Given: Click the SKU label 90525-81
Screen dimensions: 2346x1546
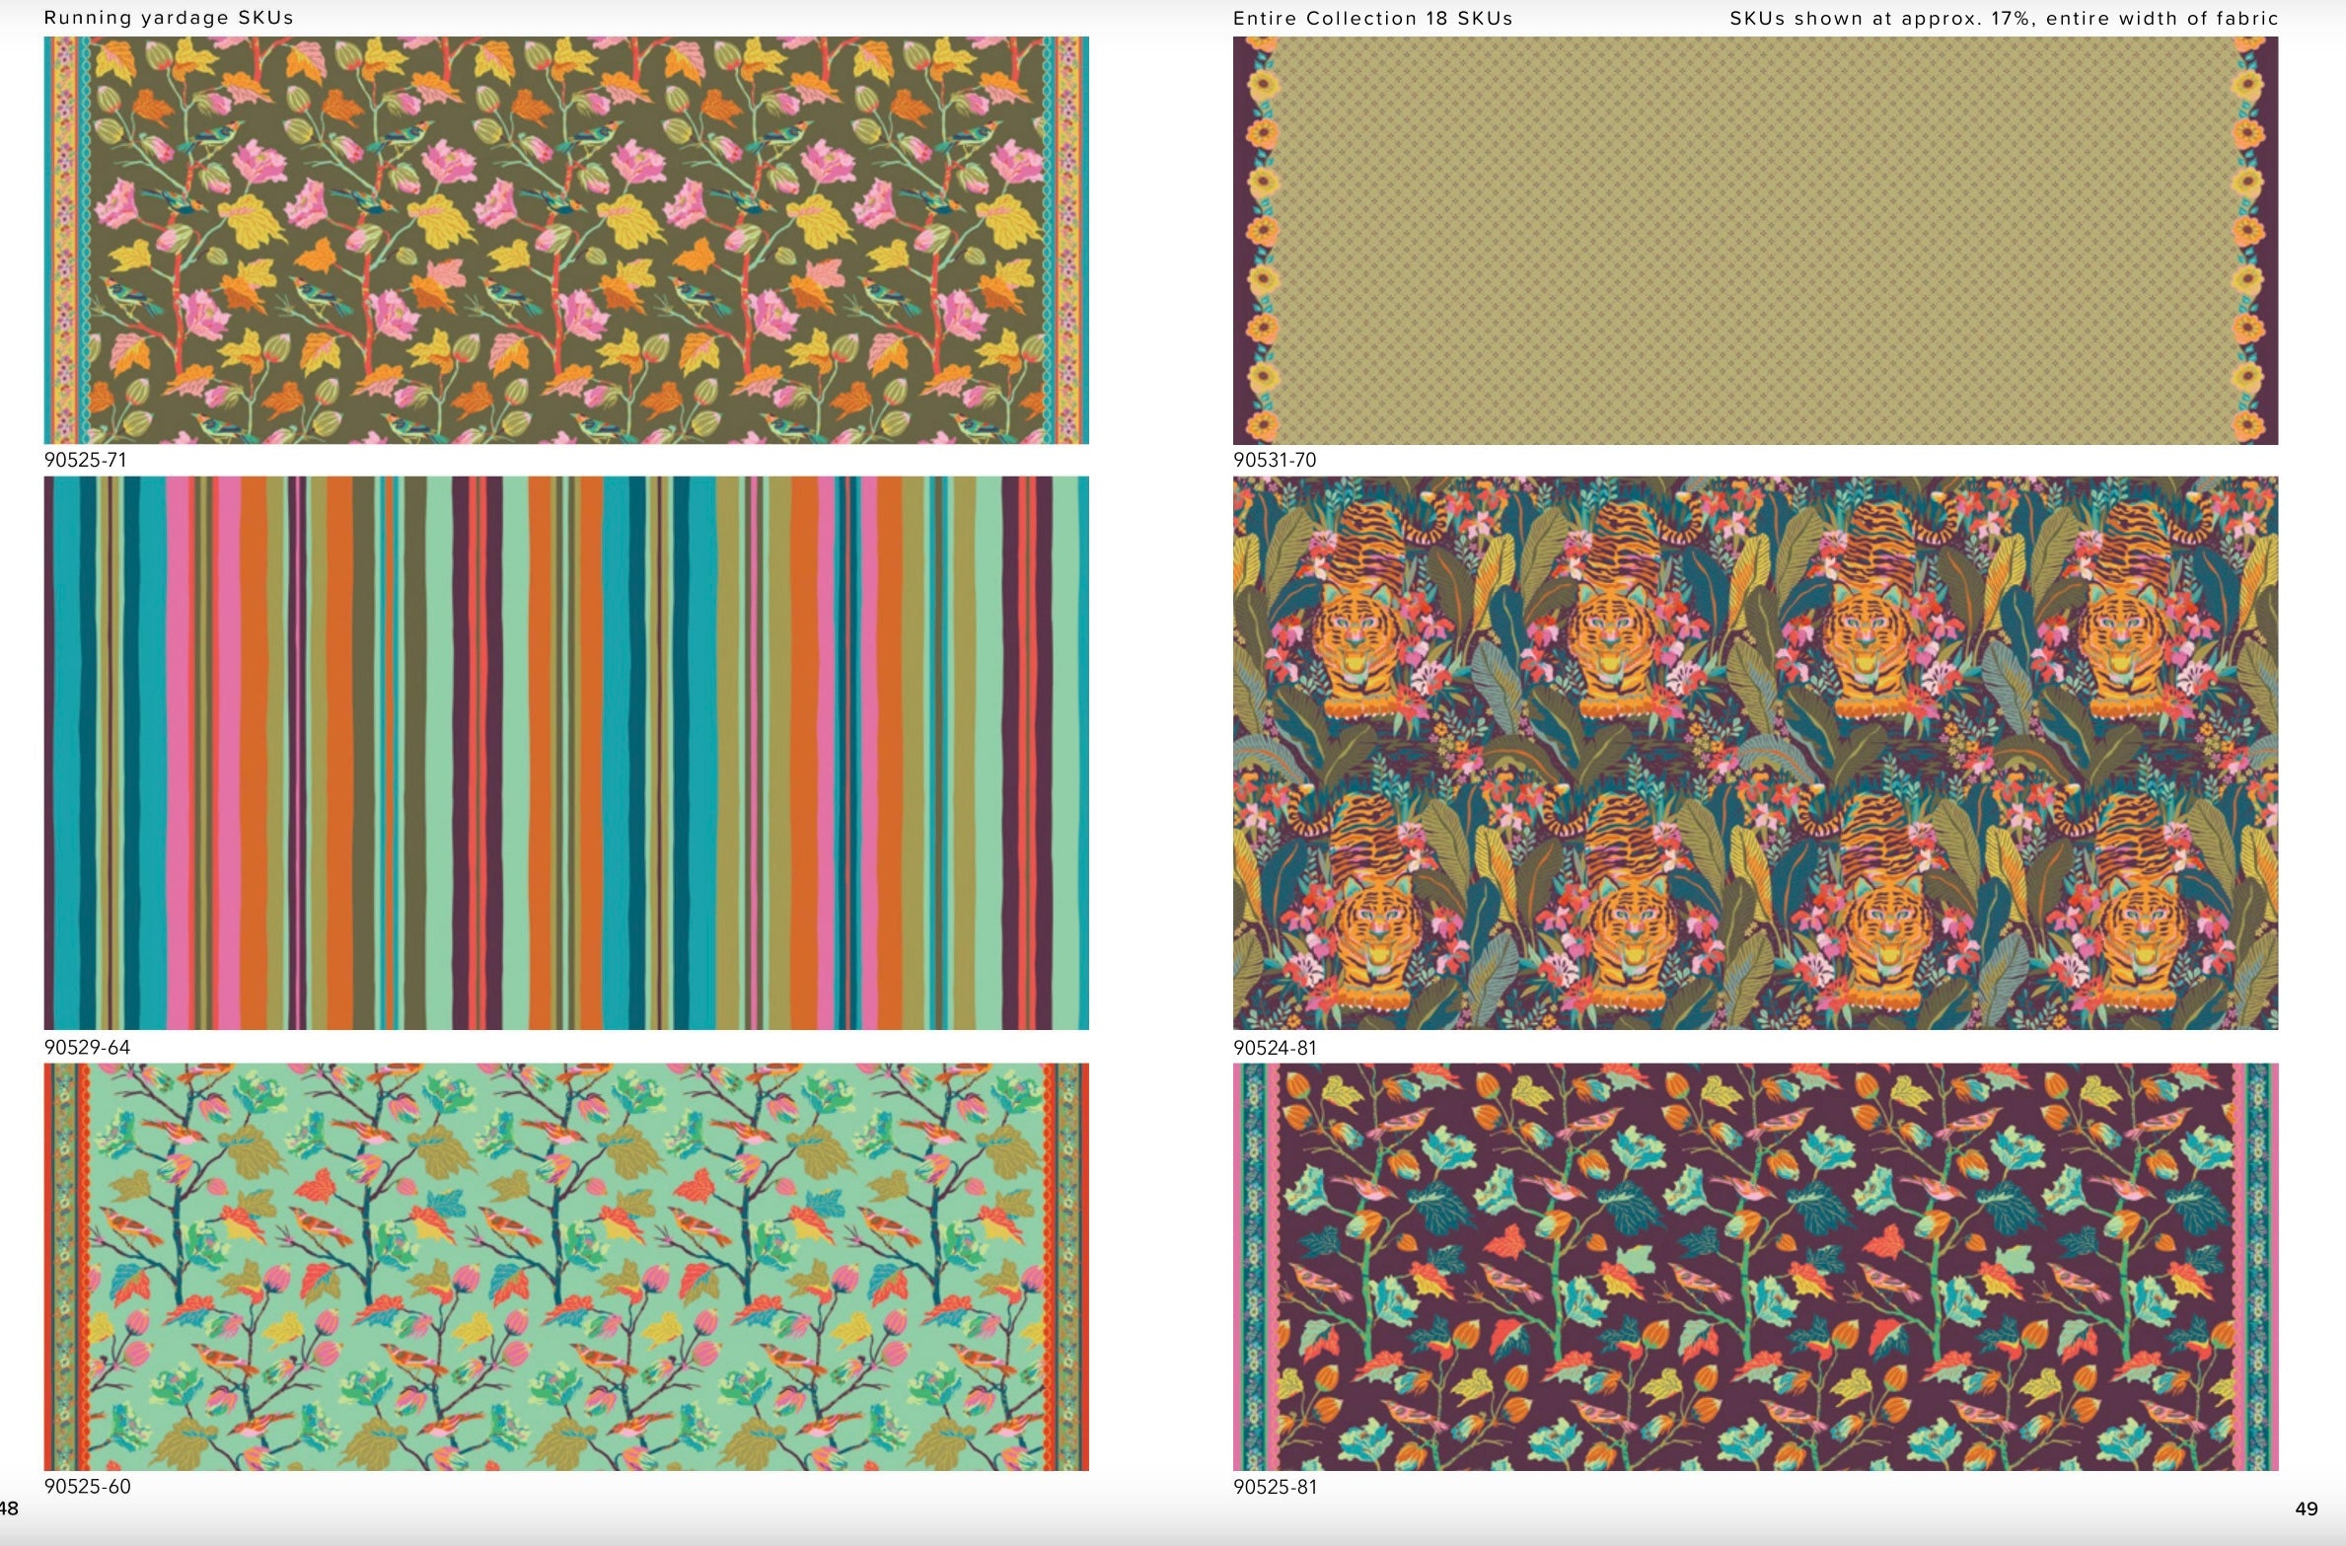Looking at the screenshot, I should (x=1275, y=1487).
